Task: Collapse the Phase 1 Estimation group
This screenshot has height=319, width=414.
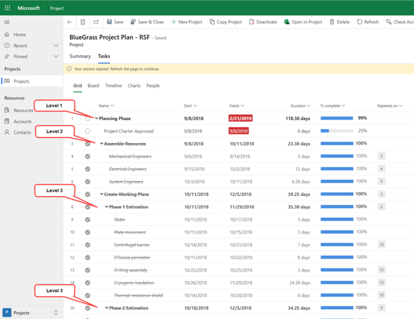Action: pyautogui.click(x=107, y=206)
